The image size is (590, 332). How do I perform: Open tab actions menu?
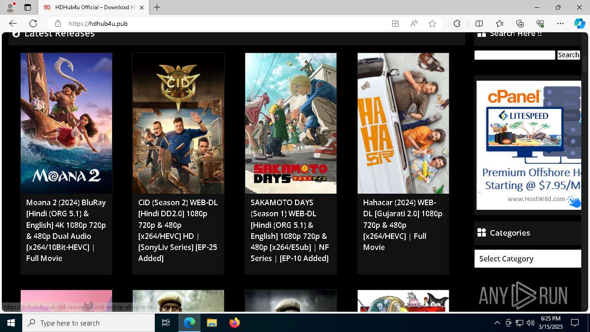point(28,7)
